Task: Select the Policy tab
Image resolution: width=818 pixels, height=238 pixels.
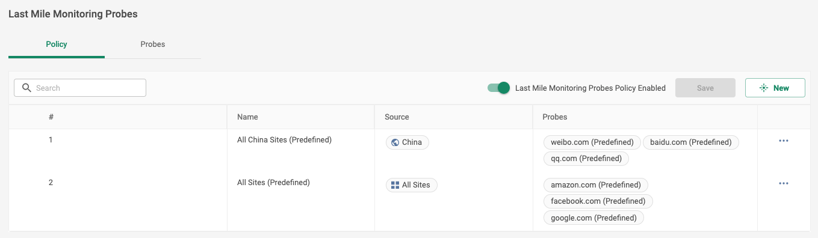Action: click(x=57, y=44)
